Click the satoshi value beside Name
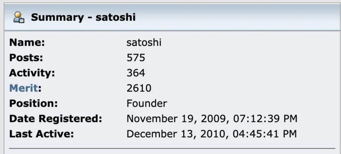This screenshot has width=341, height=154. pyautogui.click(x=144, y=42)
